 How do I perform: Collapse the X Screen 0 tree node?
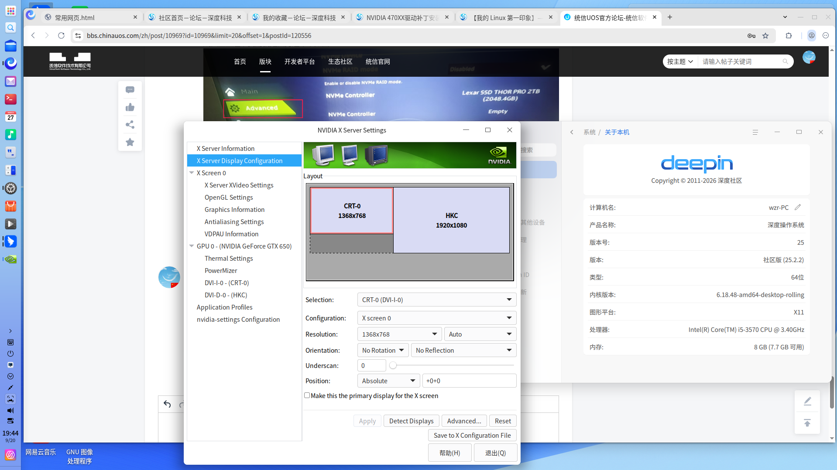(192, 173)
